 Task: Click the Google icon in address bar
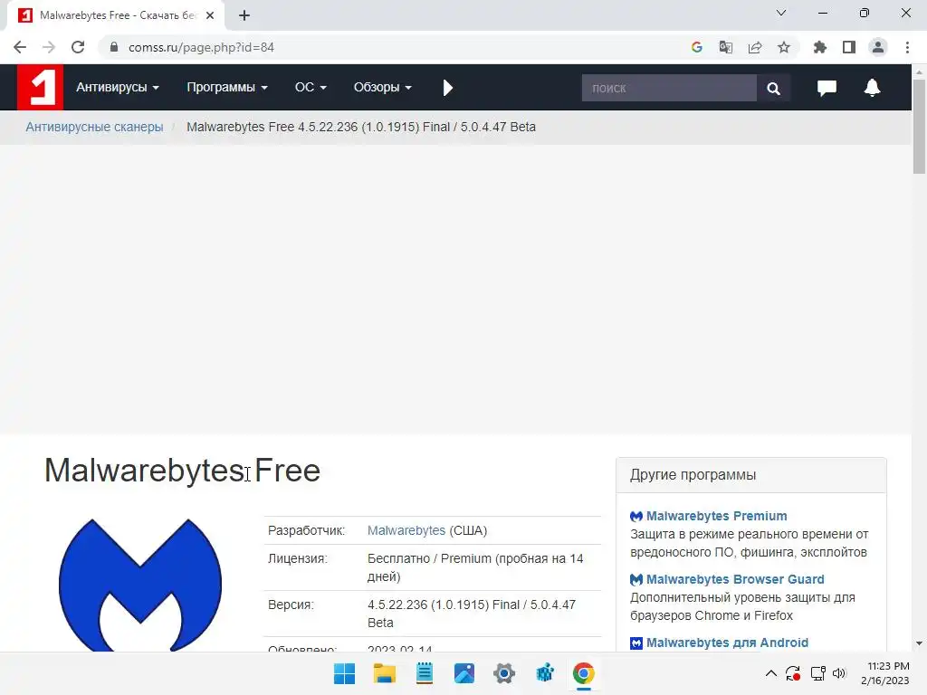pos(697,47)
